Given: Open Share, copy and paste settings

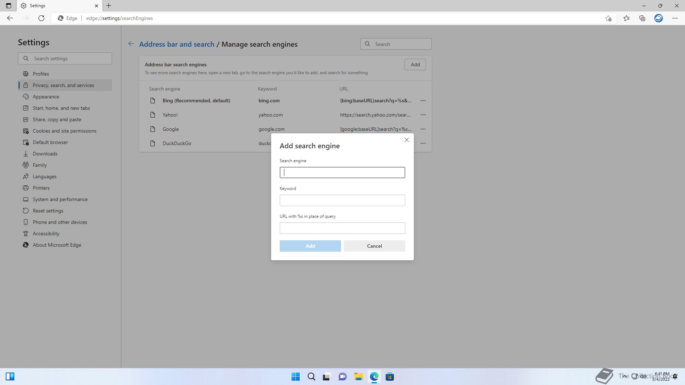Looking at the screenshot, I should [65, 119].
